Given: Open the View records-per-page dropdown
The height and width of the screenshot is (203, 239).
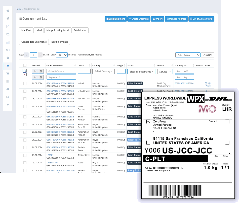Looking at the screenshot, I should click(62, 55).
